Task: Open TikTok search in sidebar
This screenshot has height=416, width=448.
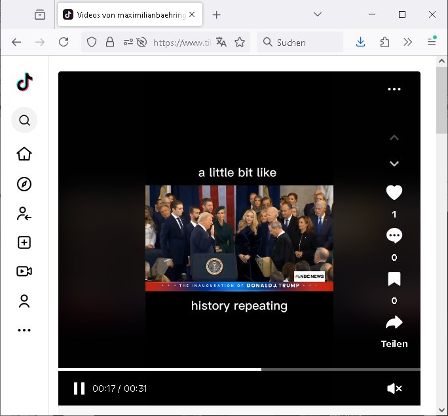Action: pos(24,121)
